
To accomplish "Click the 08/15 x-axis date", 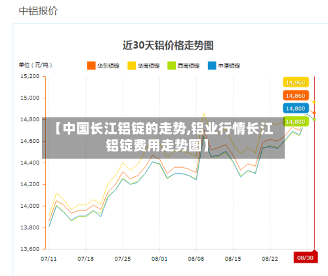I will (x=233, y=259).
